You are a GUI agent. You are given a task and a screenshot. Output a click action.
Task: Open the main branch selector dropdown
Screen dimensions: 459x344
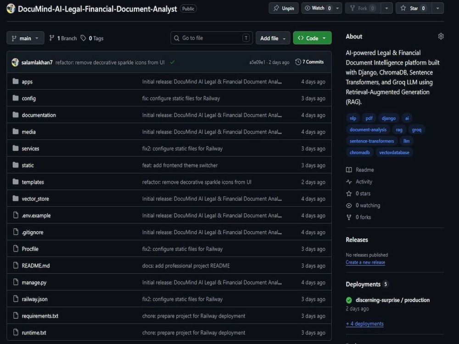25,38
